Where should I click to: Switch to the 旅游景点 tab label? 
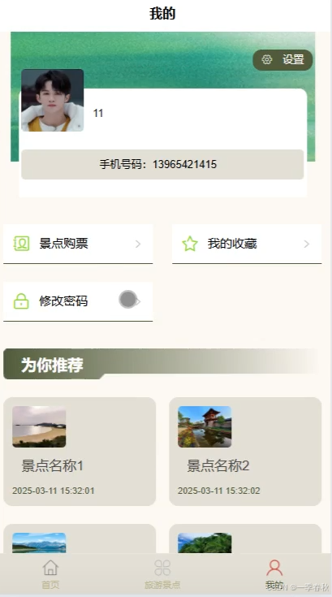point(162,585)
